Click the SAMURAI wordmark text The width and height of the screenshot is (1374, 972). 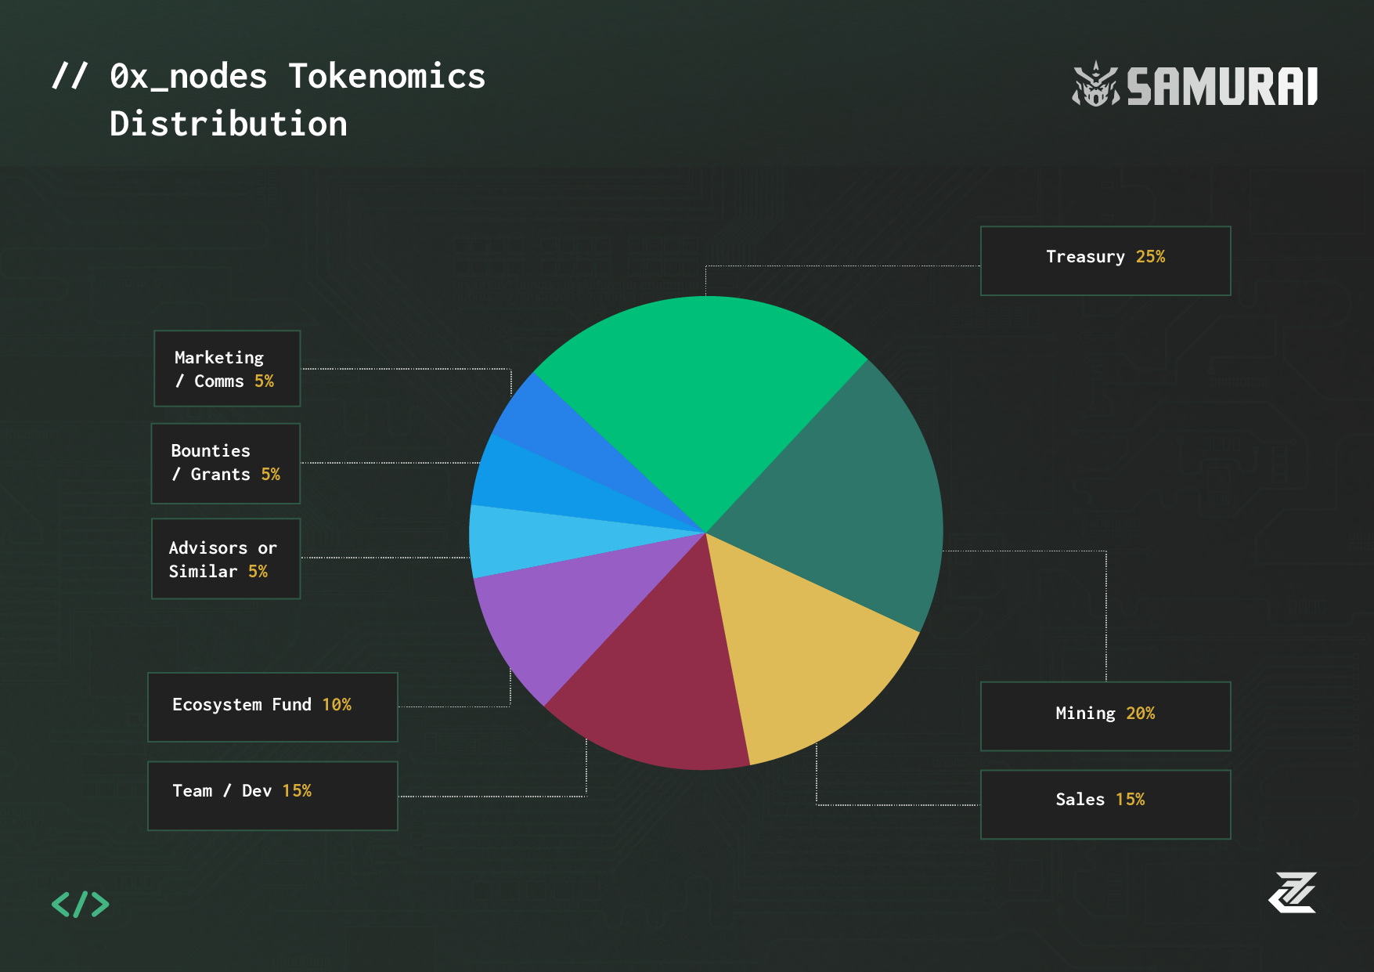click(x=1222, y=86)
